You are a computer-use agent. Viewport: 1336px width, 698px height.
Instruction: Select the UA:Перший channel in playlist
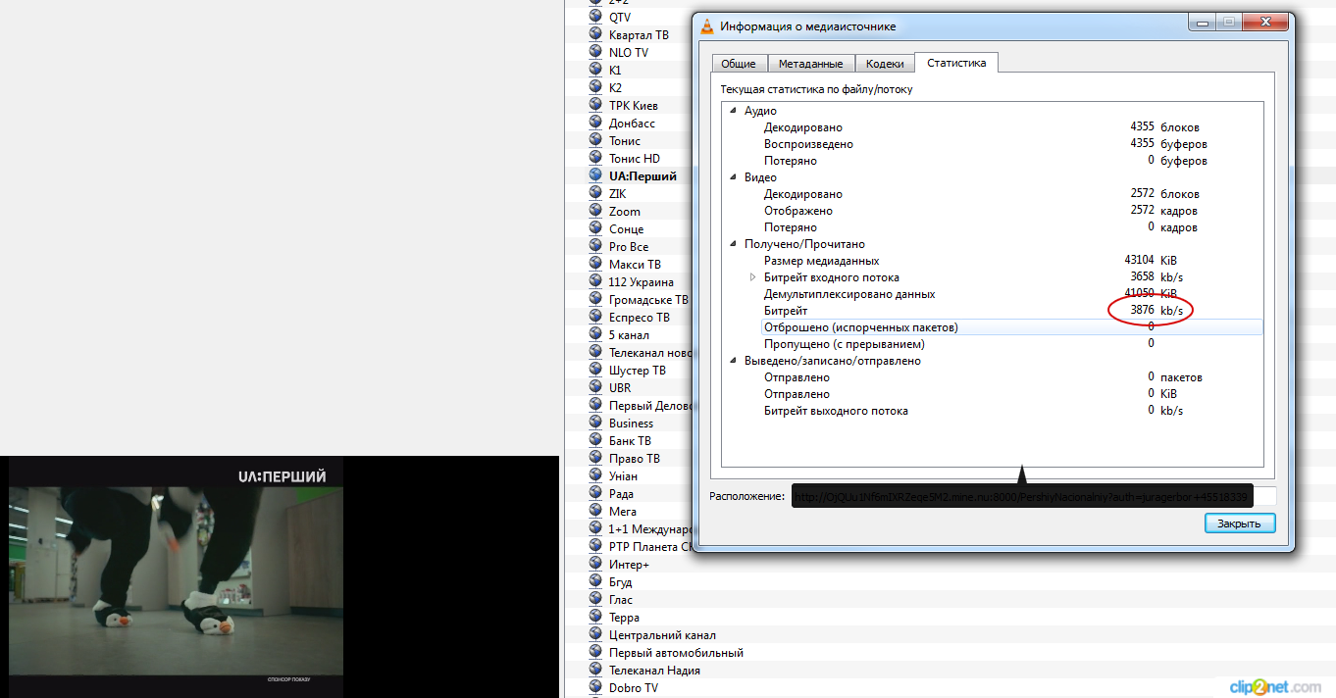642,176
